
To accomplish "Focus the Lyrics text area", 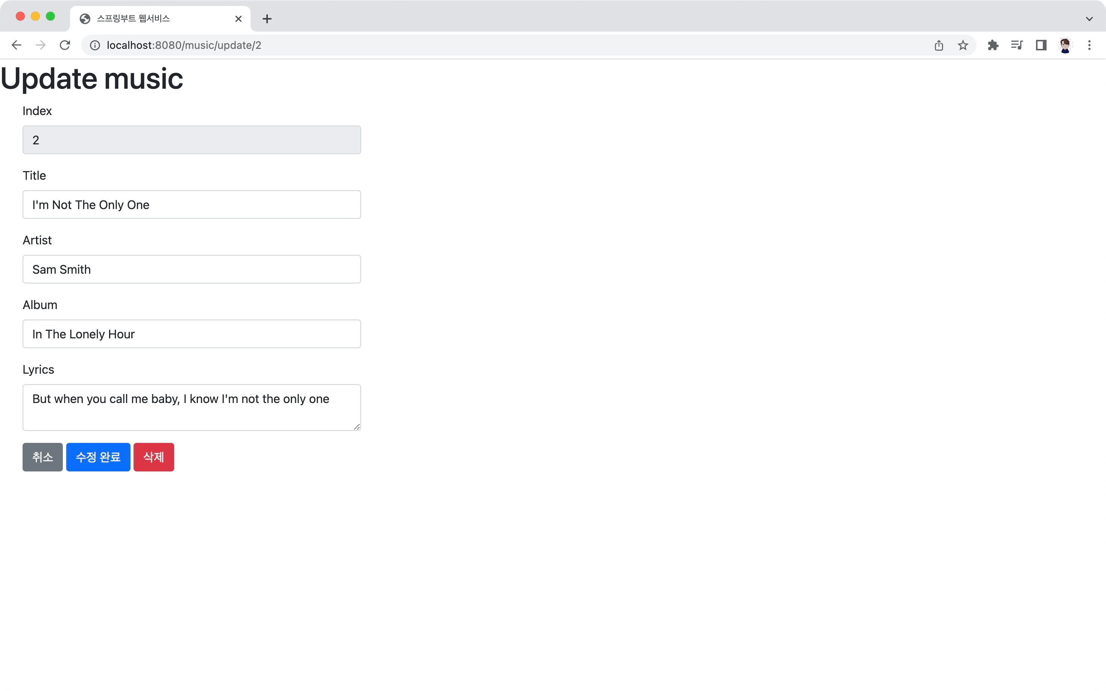I will coord(191,407).
